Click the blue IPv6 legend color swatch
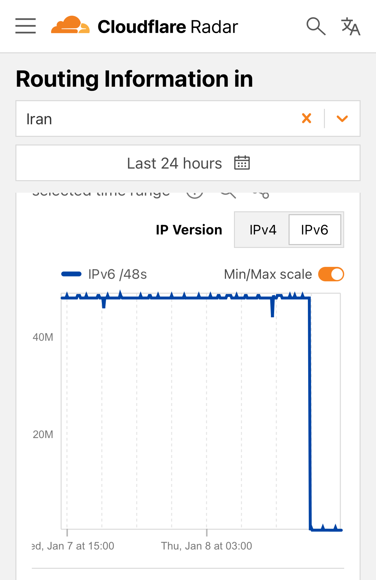Image resolution: width=376 pixels, height=580 pixels. [x=71, y=274]
